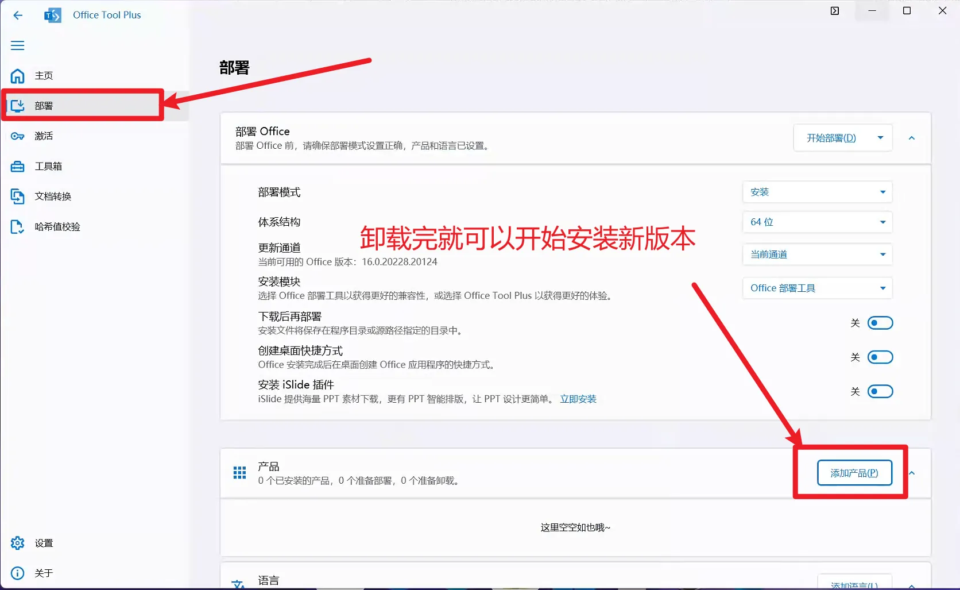Image resolution: width=960 pixels, height=590 pixels.
Task: Open the 工具箱 sidebar item
Action: (x=95, y=167)
